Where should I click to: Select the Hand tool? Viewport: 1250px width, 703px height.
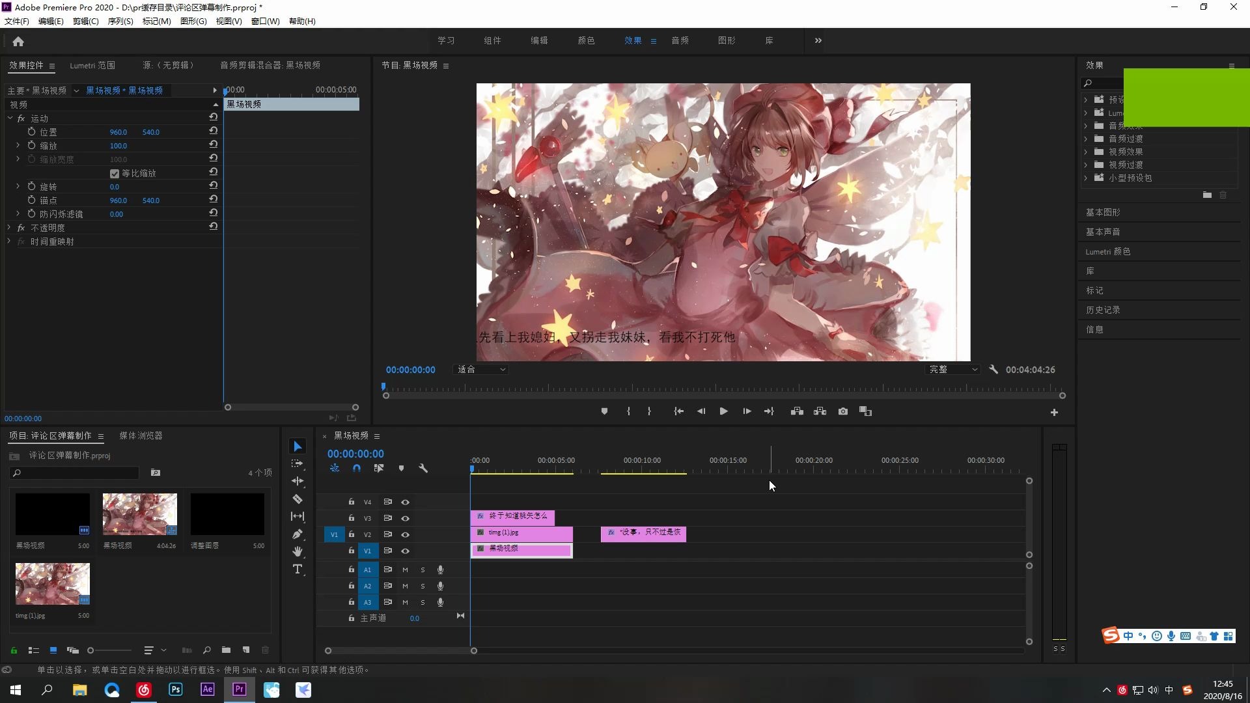298,551
